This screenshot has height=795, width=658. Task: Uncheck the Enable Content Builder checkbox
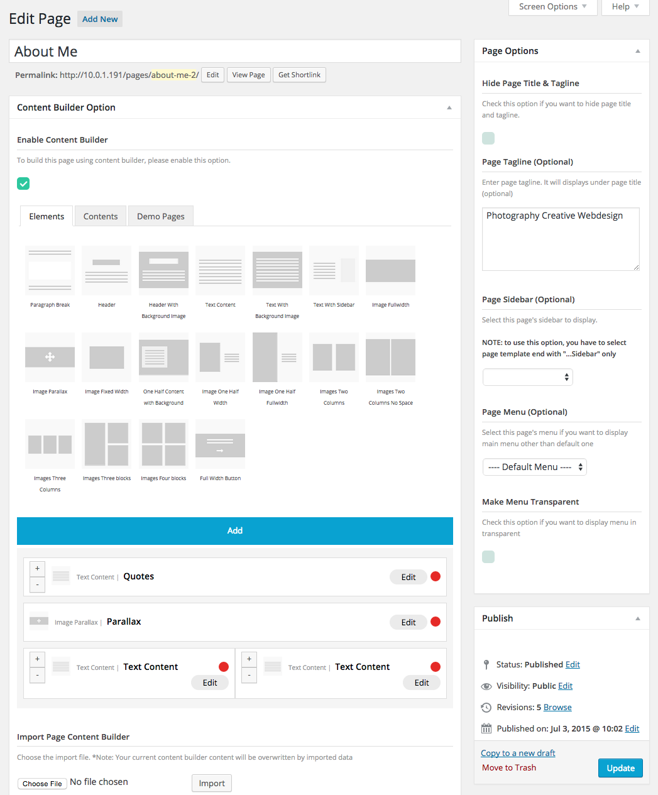pyautogui.click(x=23, y=184)
